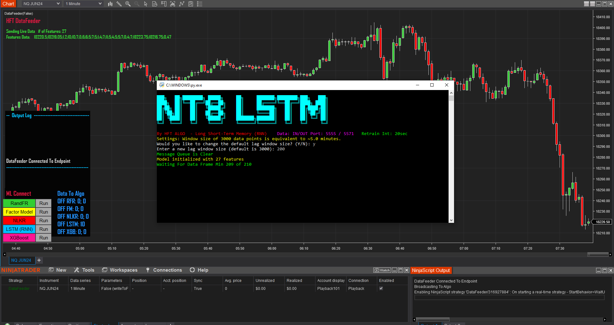
Task: Open the bar type chart style icon
Action: click(x=110, y=4)
